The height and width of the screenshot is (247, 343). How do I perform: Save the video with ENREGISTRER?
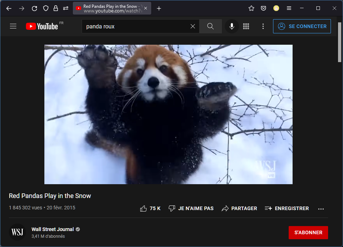tap(287, 208)
